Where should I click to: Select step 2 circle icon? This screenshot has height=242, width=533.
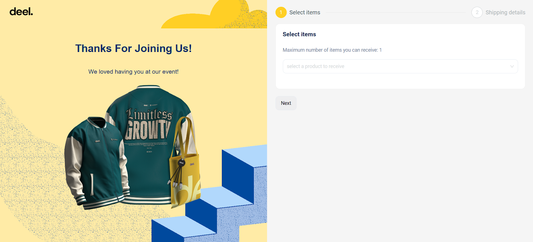tap(477, 12)
